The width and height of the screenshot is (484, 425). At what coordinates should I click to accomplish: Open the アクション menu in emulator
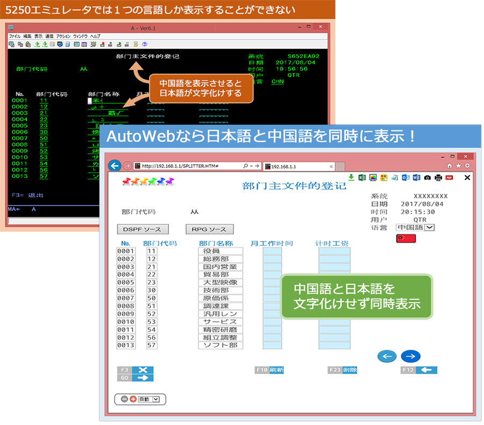pyautogui.click(x=63, y=36)
